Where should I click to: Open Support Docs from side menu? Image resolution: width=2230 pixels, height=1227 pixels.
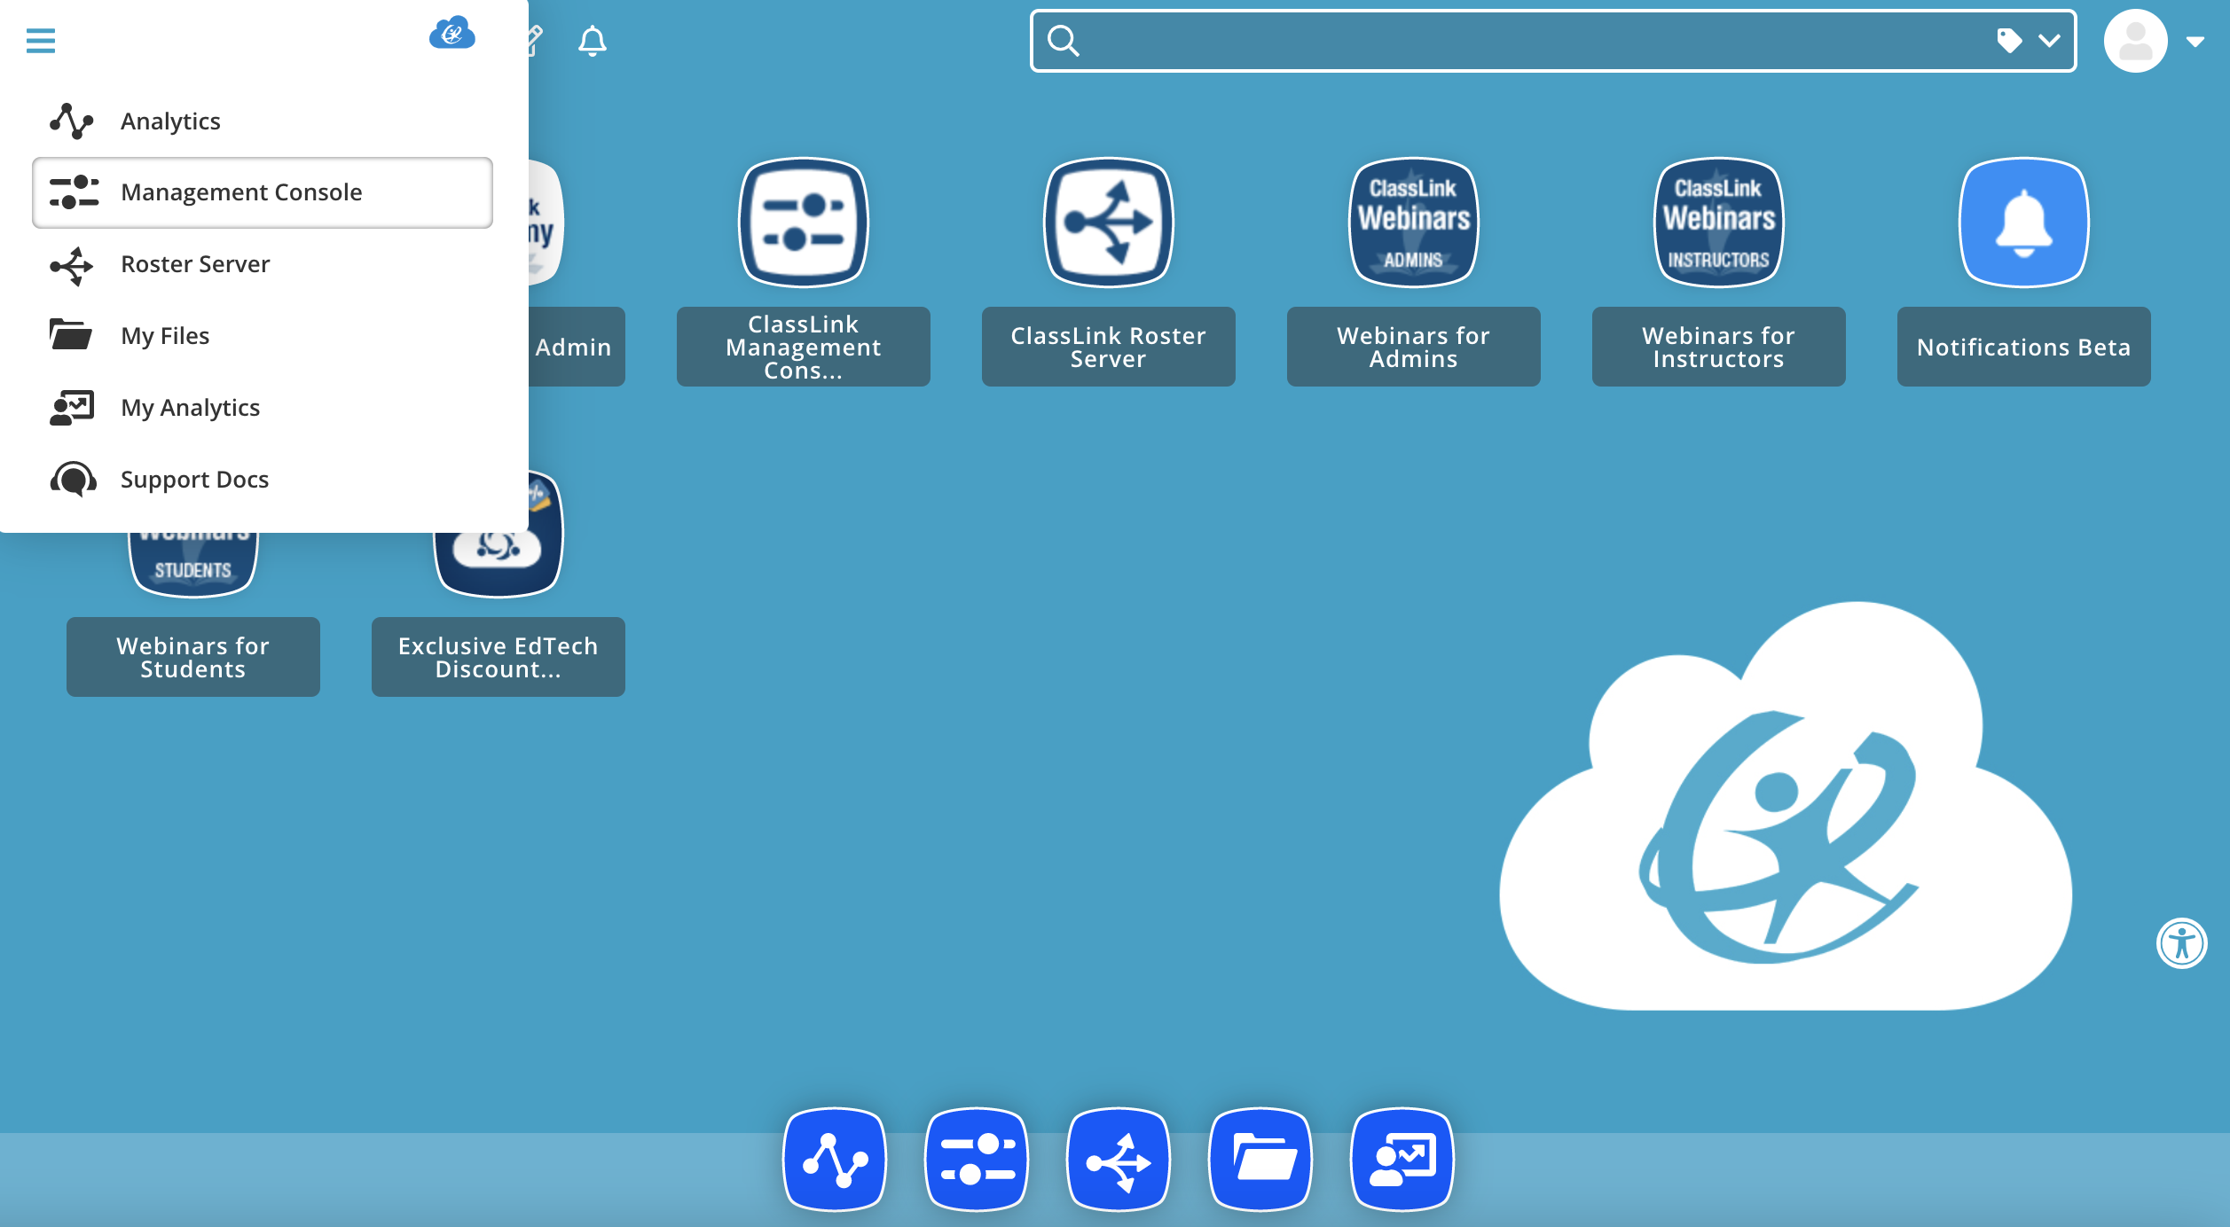point(263,480)
